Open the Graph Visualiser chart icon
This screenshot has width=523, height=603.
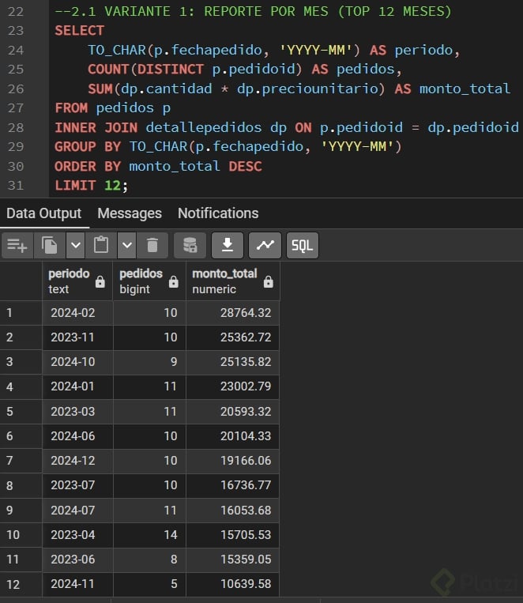[x=265, y=246]
